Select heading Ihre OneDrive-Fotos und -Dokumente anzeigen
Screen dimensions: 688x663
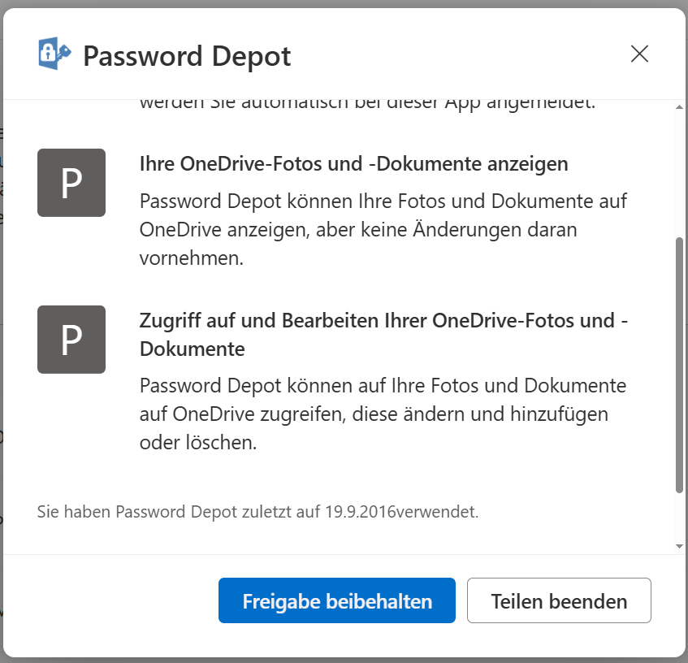(353, 164)
